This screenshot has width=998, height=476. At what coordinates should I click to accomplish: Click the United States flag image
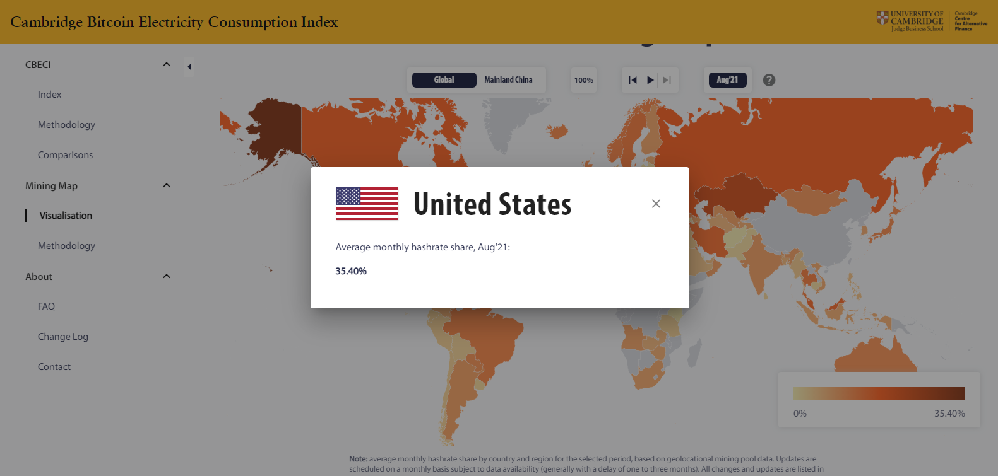coord(367,204)
